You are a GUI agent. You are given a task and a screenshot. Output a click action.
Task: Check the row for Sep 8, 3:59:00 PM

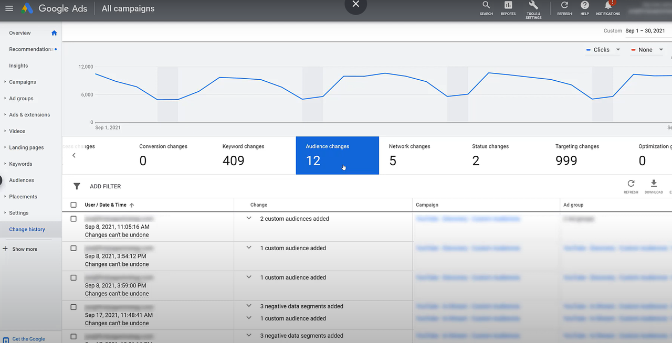pyautogui.click(x=73, y=277)
